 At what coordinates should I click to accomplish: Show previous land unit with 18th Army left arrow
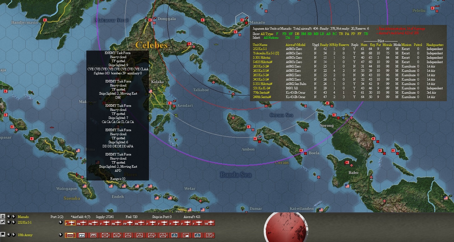(9, 235)
